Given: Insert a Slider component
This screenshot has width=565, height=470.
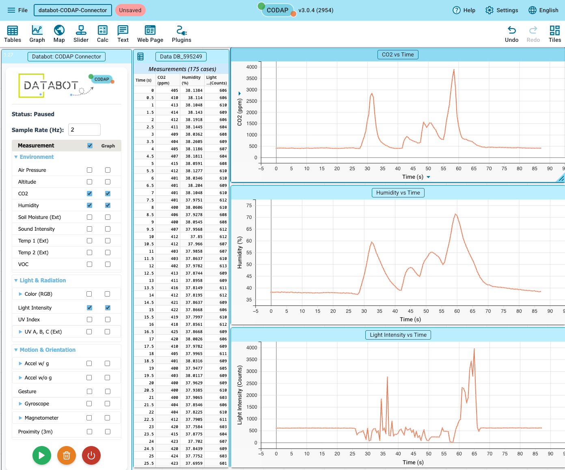Looking at the screenshot, I should point(81,34).
